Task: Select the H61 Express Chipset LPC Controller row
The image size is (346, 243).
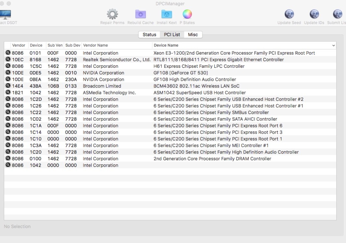Action: pyautogui.click(x=199, y=66)
